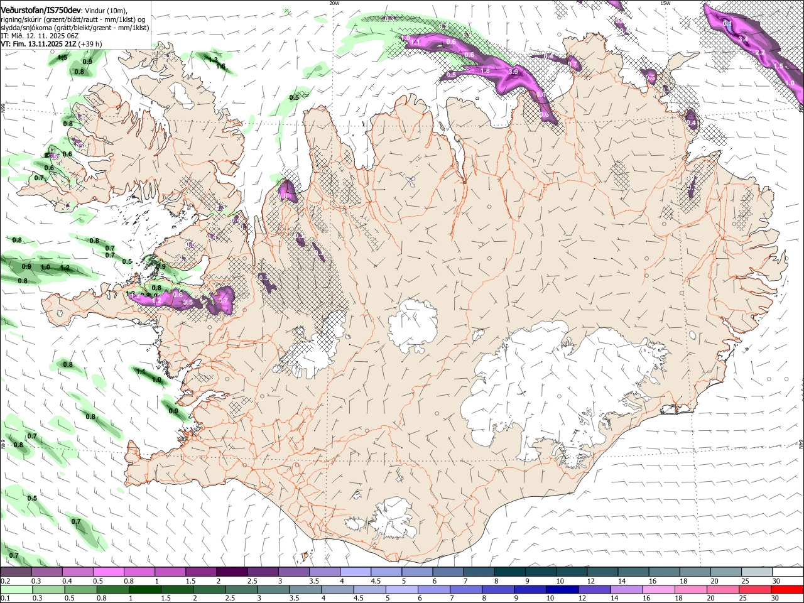Click the 2.2 precipitation value on the map
The height and width of the screenshot is (603, 804).
pyautogui.click(x=760, y=53)
